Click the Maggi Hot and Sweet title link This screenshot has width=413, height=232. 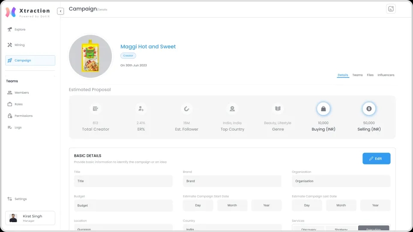pyautogui.click(x=148, y=47)
